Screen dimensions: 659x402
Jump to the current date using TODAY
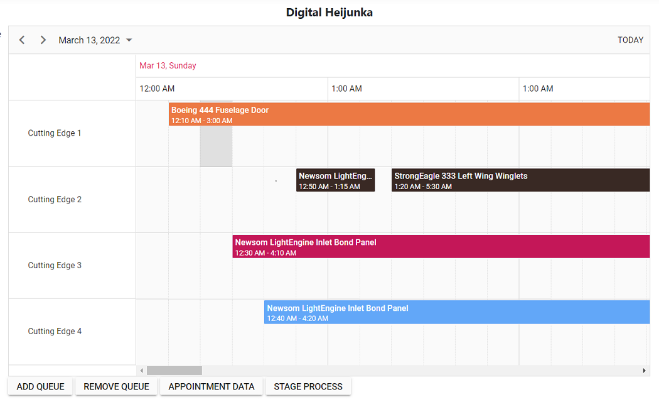click(630, 39)
